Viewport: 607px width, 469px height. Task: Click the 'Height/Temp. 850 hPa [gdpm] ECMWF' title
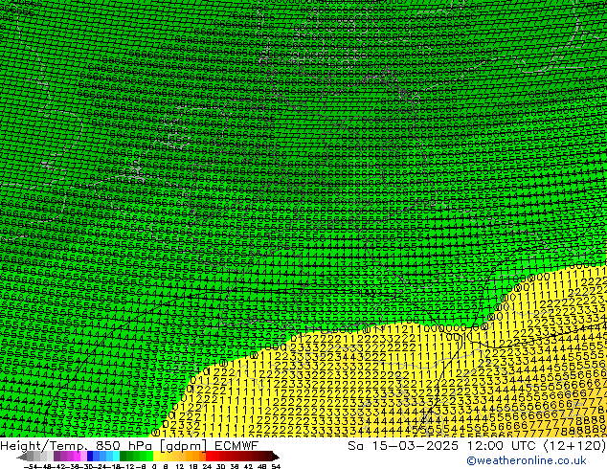coord(129,446)
